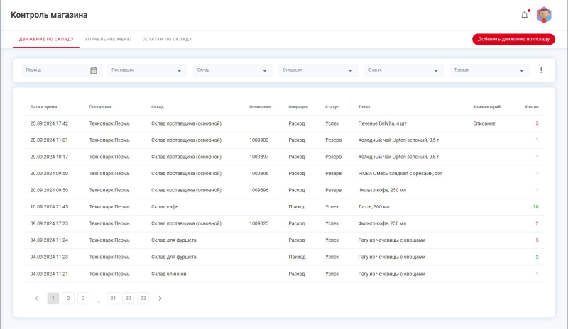Go to page 2 in pagination
Screen dimensions: 568x329
click(68, 299)
